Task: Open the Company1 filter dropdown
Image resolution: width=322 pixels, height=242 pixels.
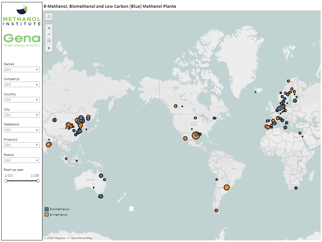Action: 22,85
